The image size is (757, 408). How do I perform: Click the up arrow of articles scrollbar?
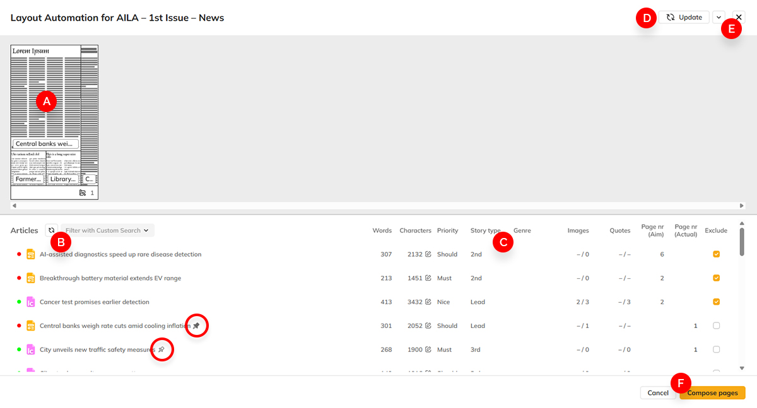coord(742,223)
